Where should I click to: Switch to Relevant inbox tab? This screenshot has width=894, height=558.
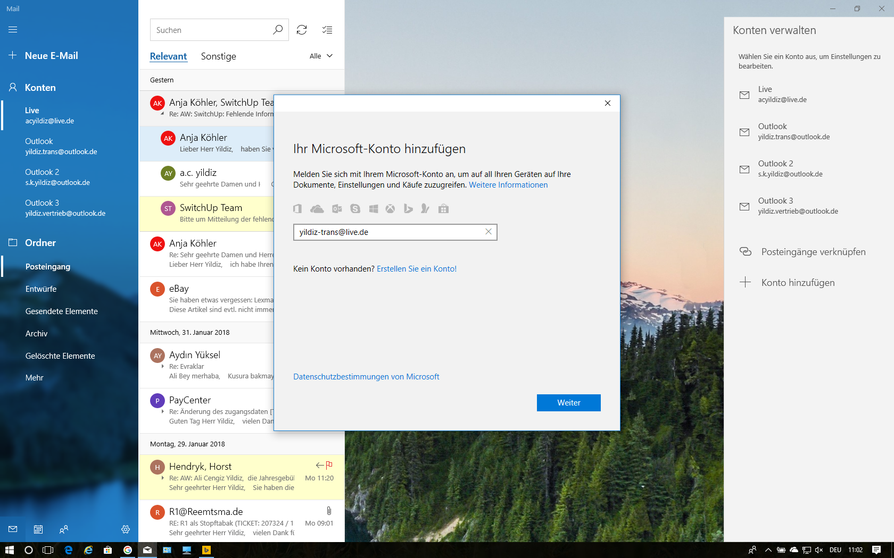pos(168,56)
